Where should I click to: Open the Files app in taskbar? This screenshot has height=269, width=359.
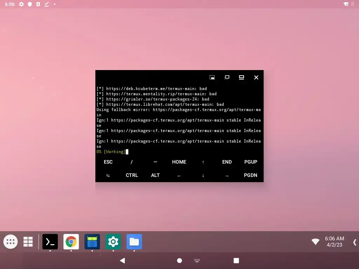point(134,242)
